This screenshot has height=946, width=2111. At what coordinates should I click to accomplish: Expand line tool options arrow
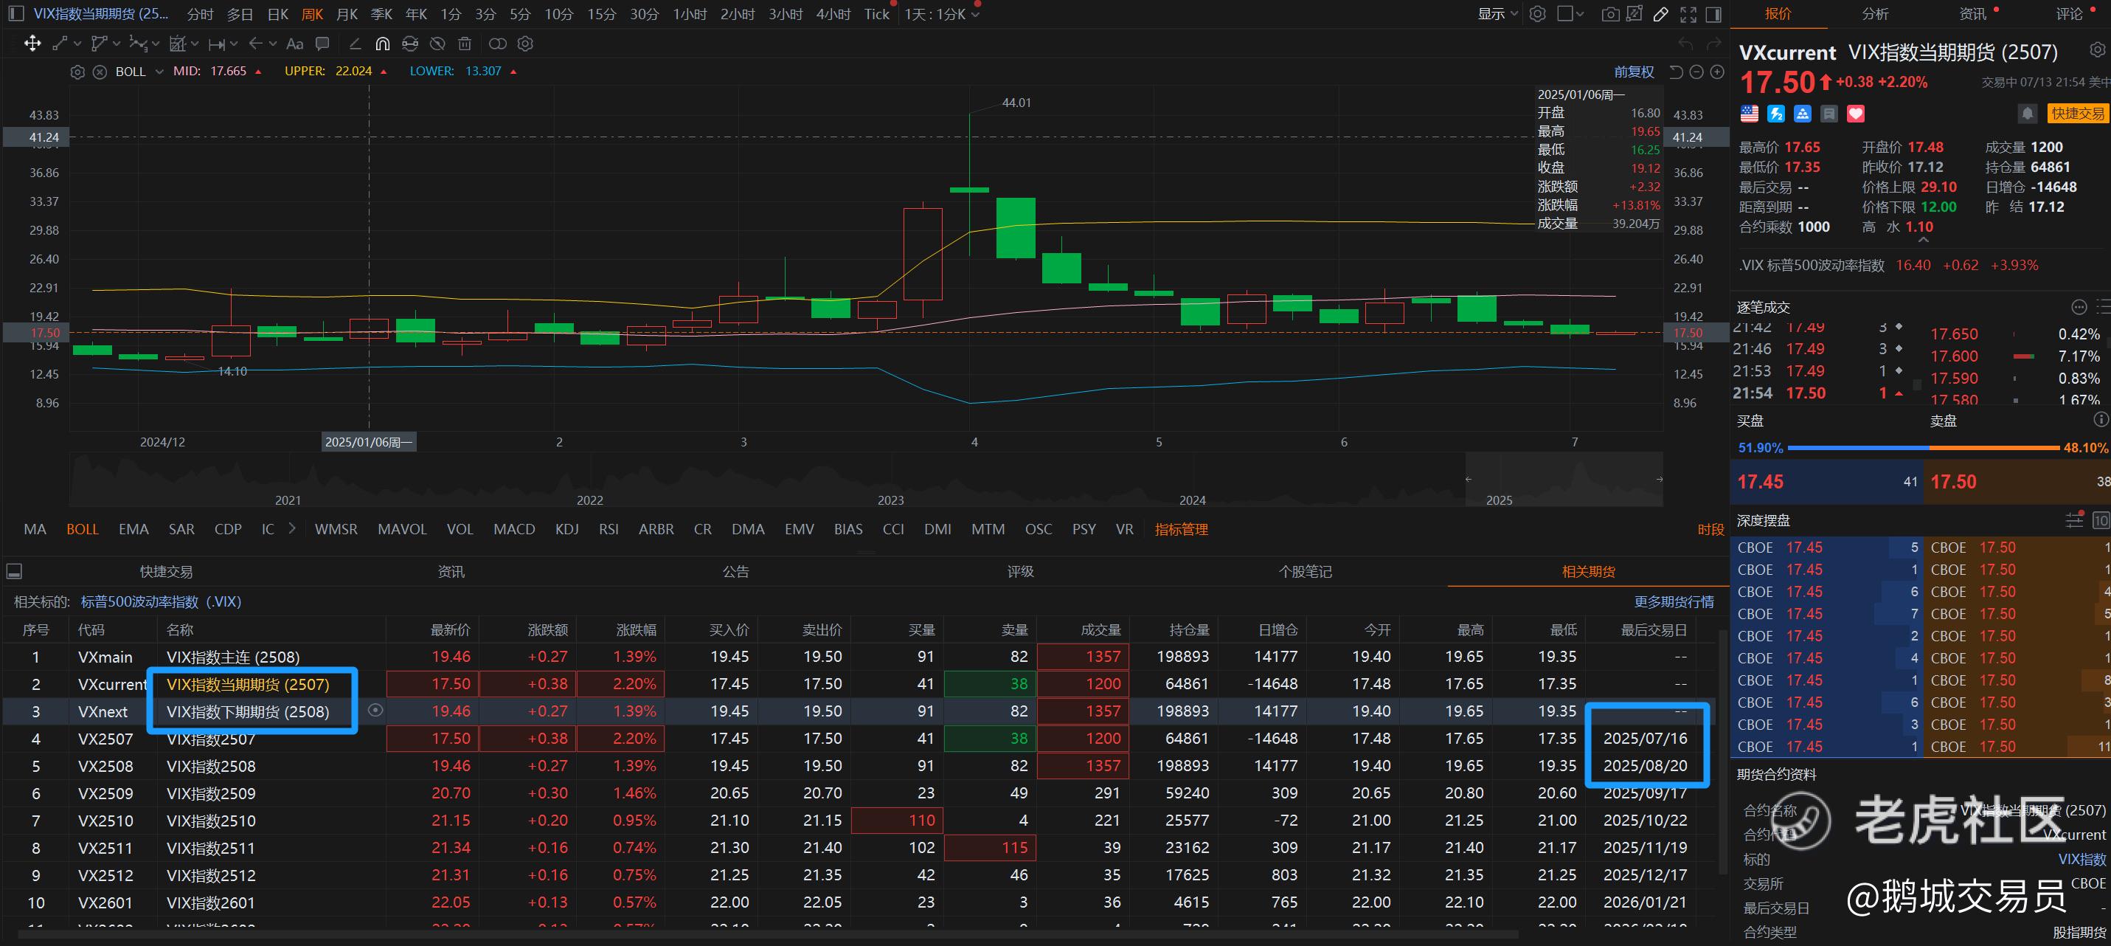click(x=77, y=44)
